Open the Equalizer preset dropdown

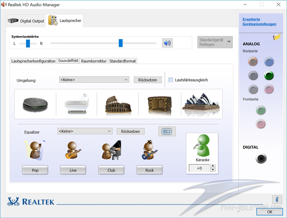click(x=85, y=131)
